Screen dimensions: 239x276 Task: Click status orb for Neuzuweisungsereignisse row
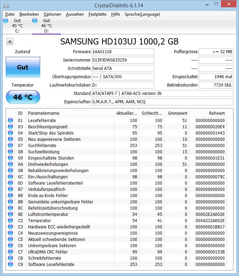coord(10,233)
